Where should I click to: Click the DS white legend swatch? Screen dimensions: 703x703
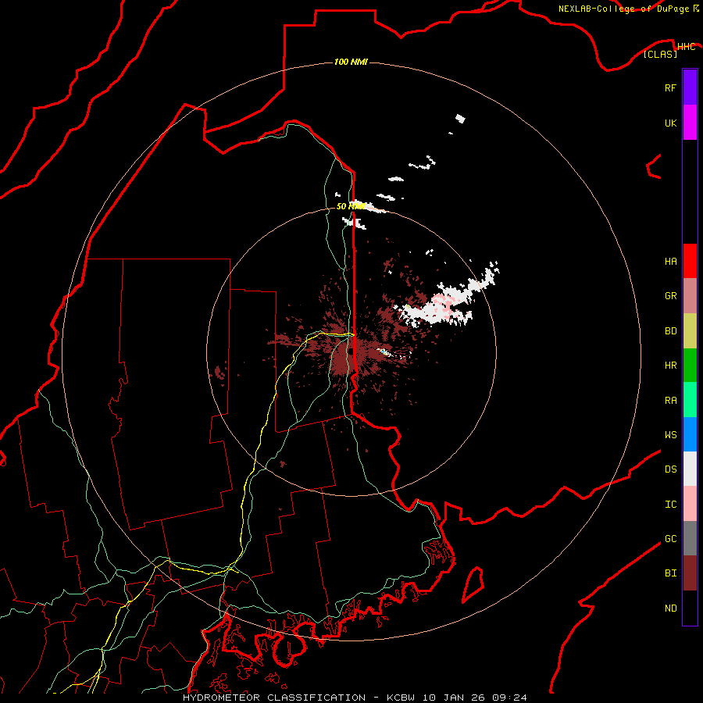(690, 469)
